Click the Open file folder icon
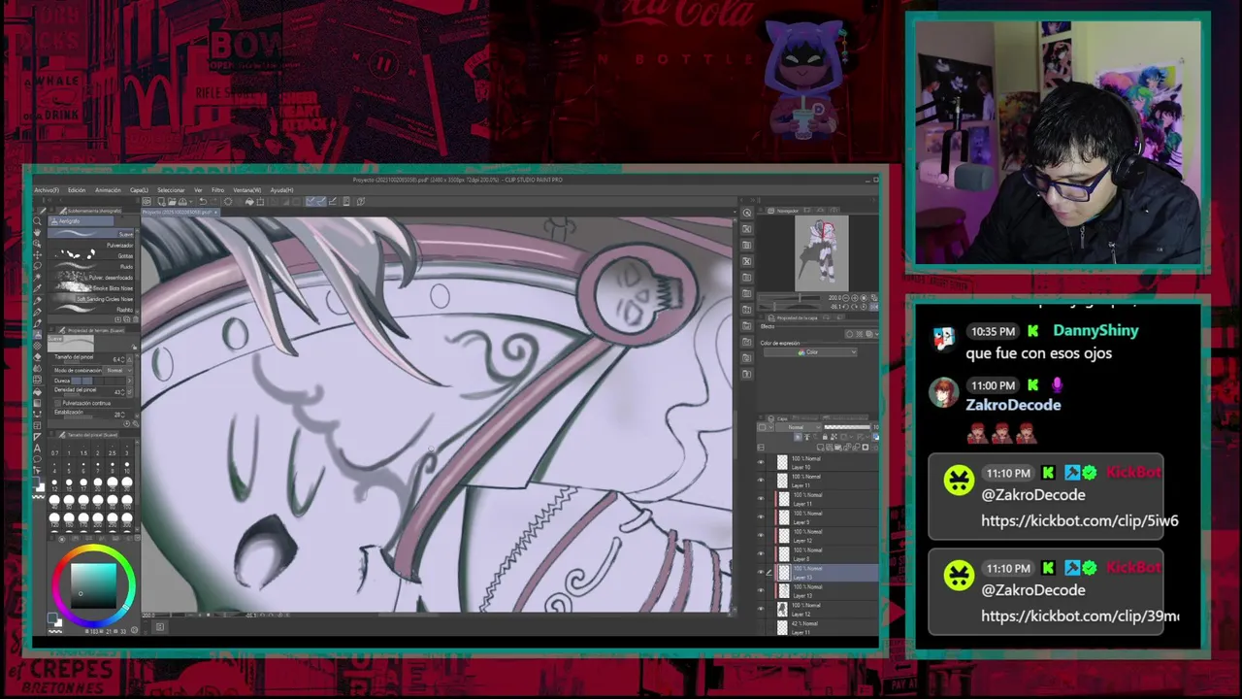 [172, 201]
